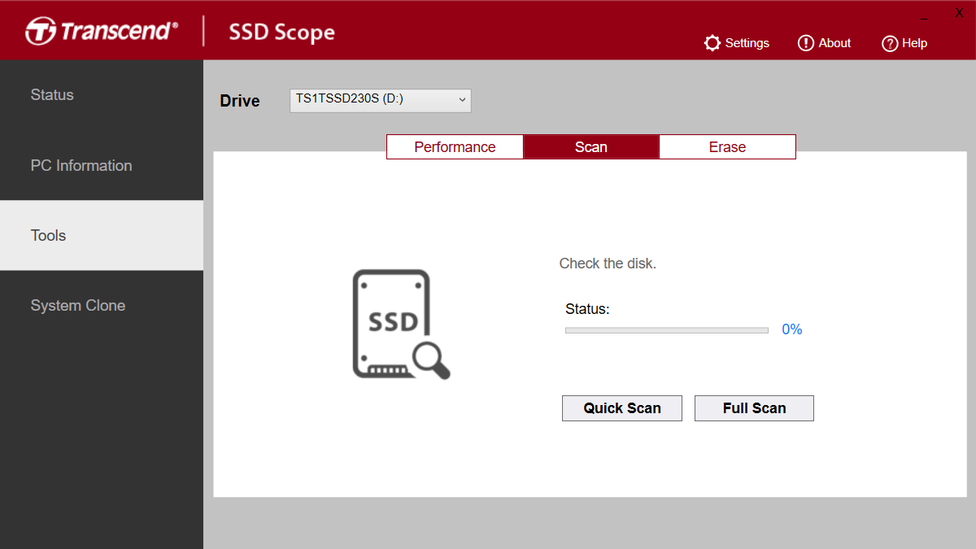Click the Help question mark icon
976x549 pixels.
tap(890, 43)
